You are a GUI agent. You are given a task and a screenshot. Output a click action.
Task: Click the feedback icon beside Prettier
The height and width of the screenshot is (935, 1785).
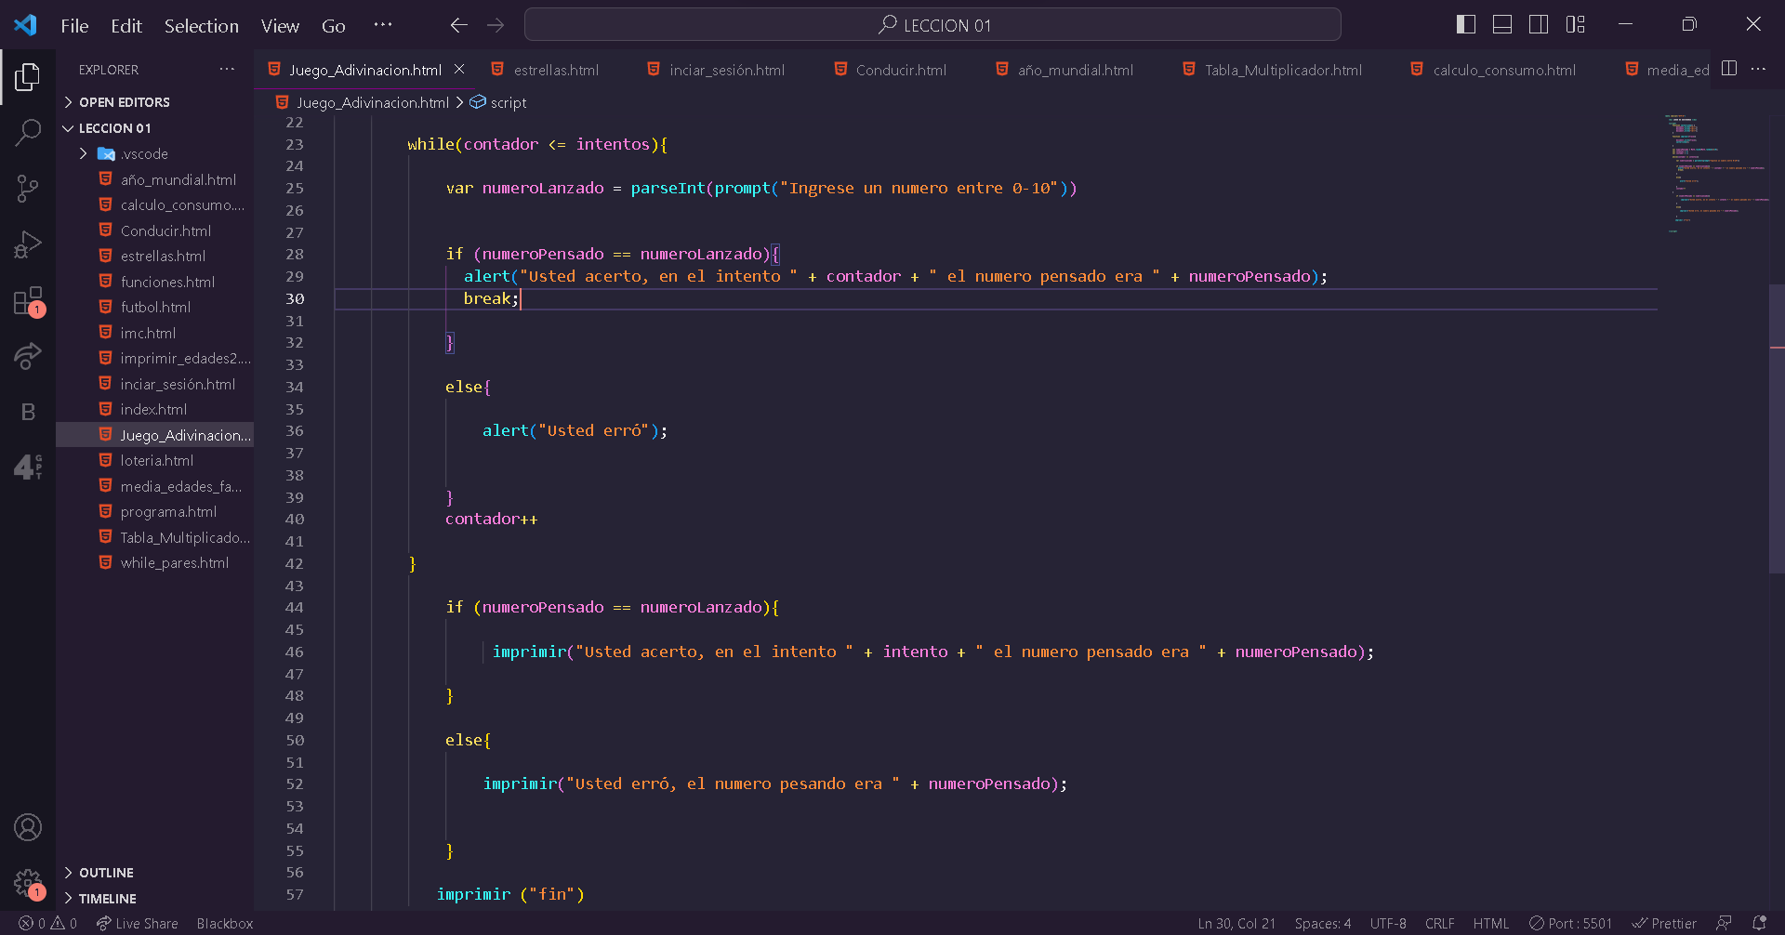pyautogui.click(x=1724, y=923)
